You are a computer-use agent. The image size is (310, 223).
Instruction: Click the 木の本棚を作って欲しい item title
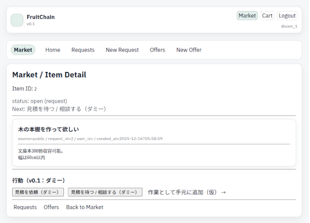coord(48,129)
